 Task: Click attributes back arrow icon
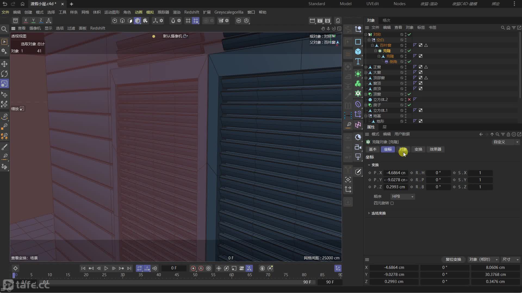[x=481, y=134]
